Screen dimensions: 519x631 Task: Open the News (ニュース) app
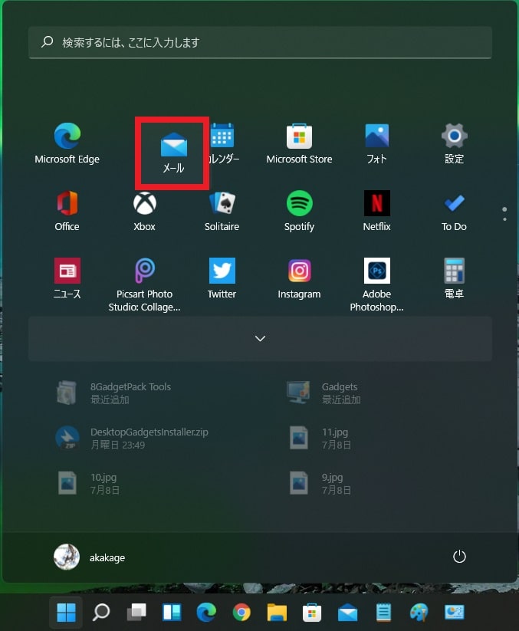(x=67, y=278)
